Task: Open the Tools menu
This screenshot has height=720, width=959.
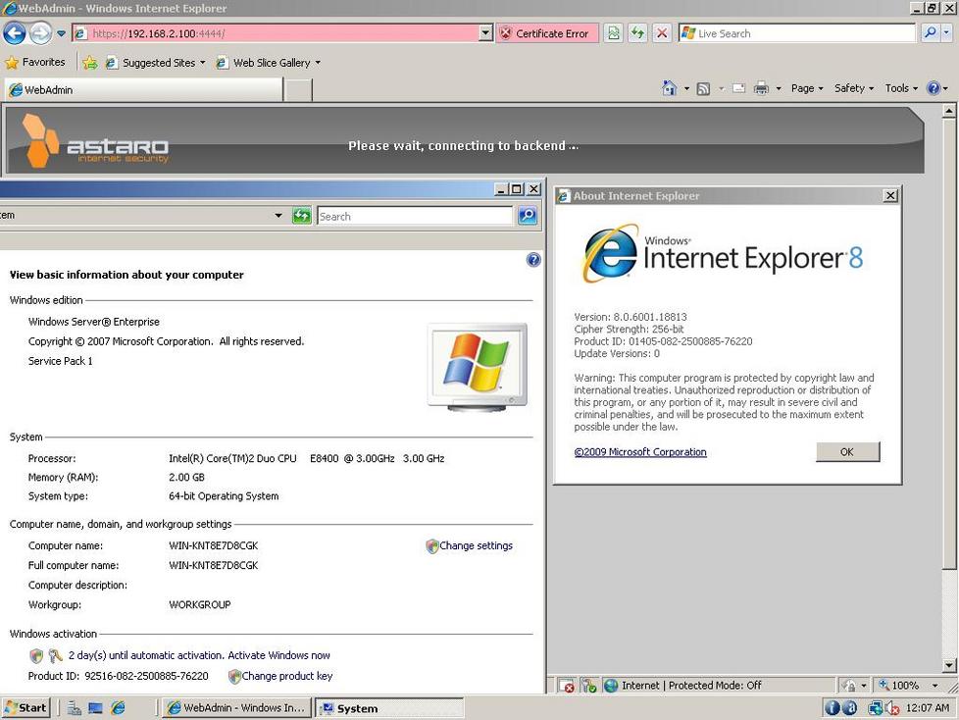Action: tap(901, 88)
